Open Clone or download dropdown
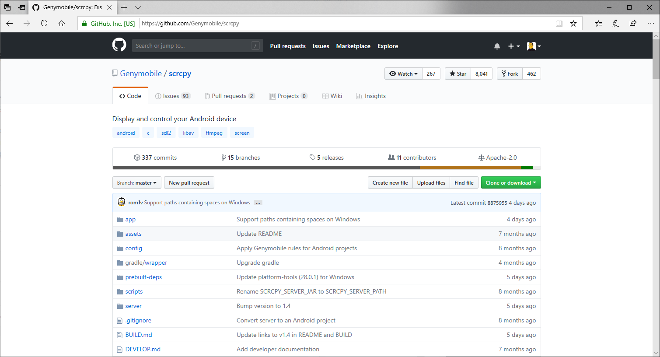 pyautogui.click(x=510, y=183)
